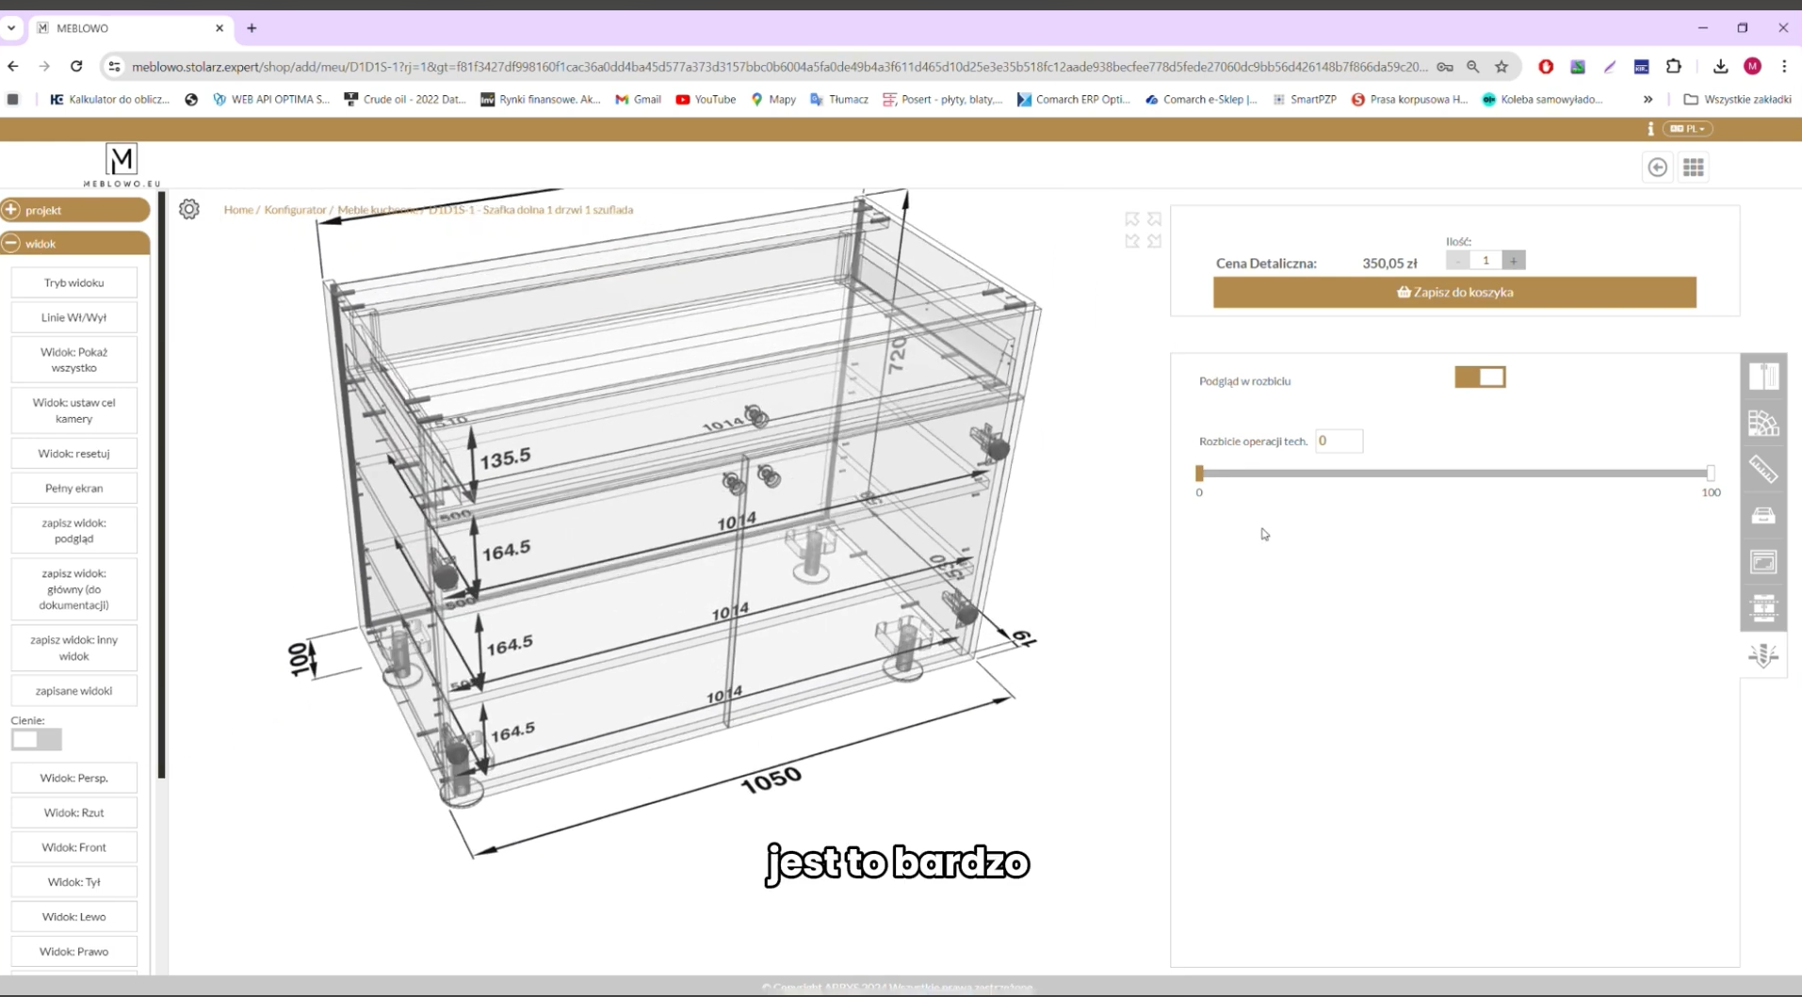The height and width of the screenshot is (997, 1802).
Task: Click zapisz widok: podgląd button
Action: point(73,531)
